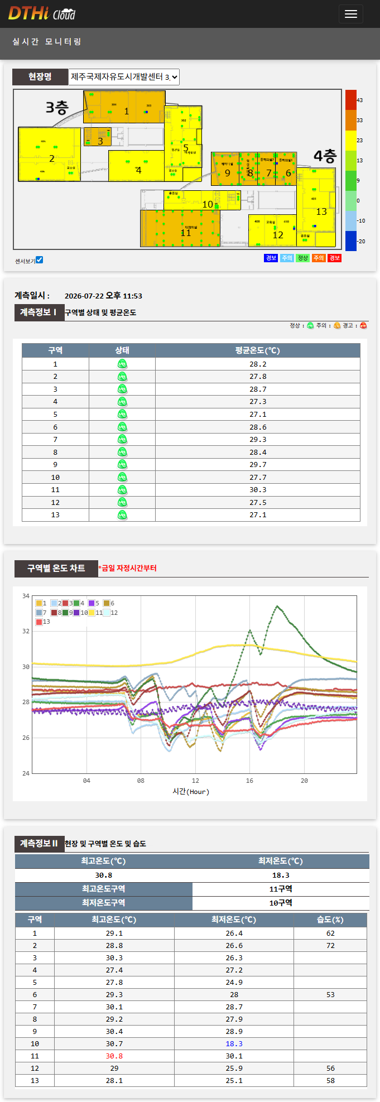Click the red 30.8 max temperature value
The image size is (380, 1102).
(x=114, y=1056)
